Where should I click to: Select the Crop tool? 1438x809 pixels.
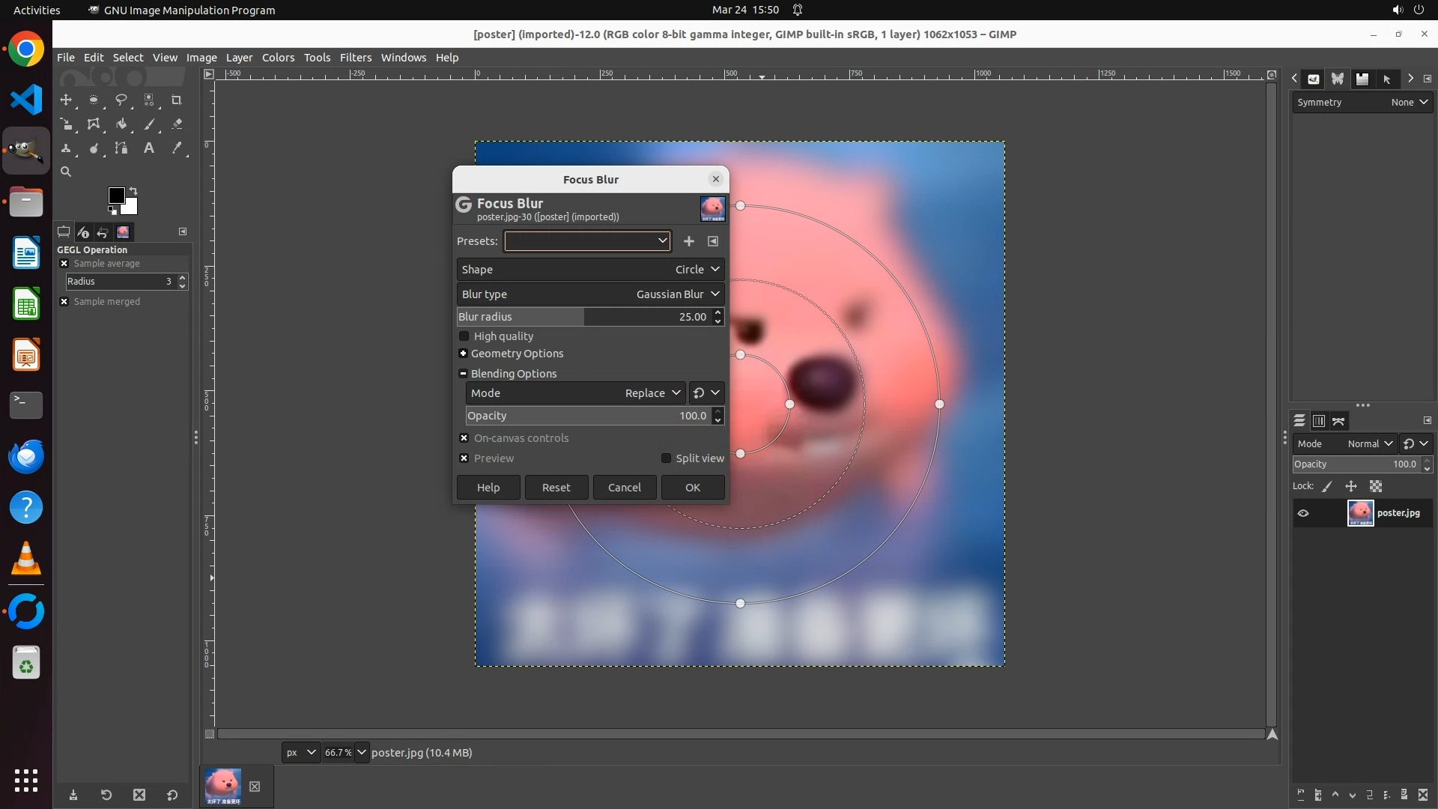pyautogui.click(x=177, y=100)
